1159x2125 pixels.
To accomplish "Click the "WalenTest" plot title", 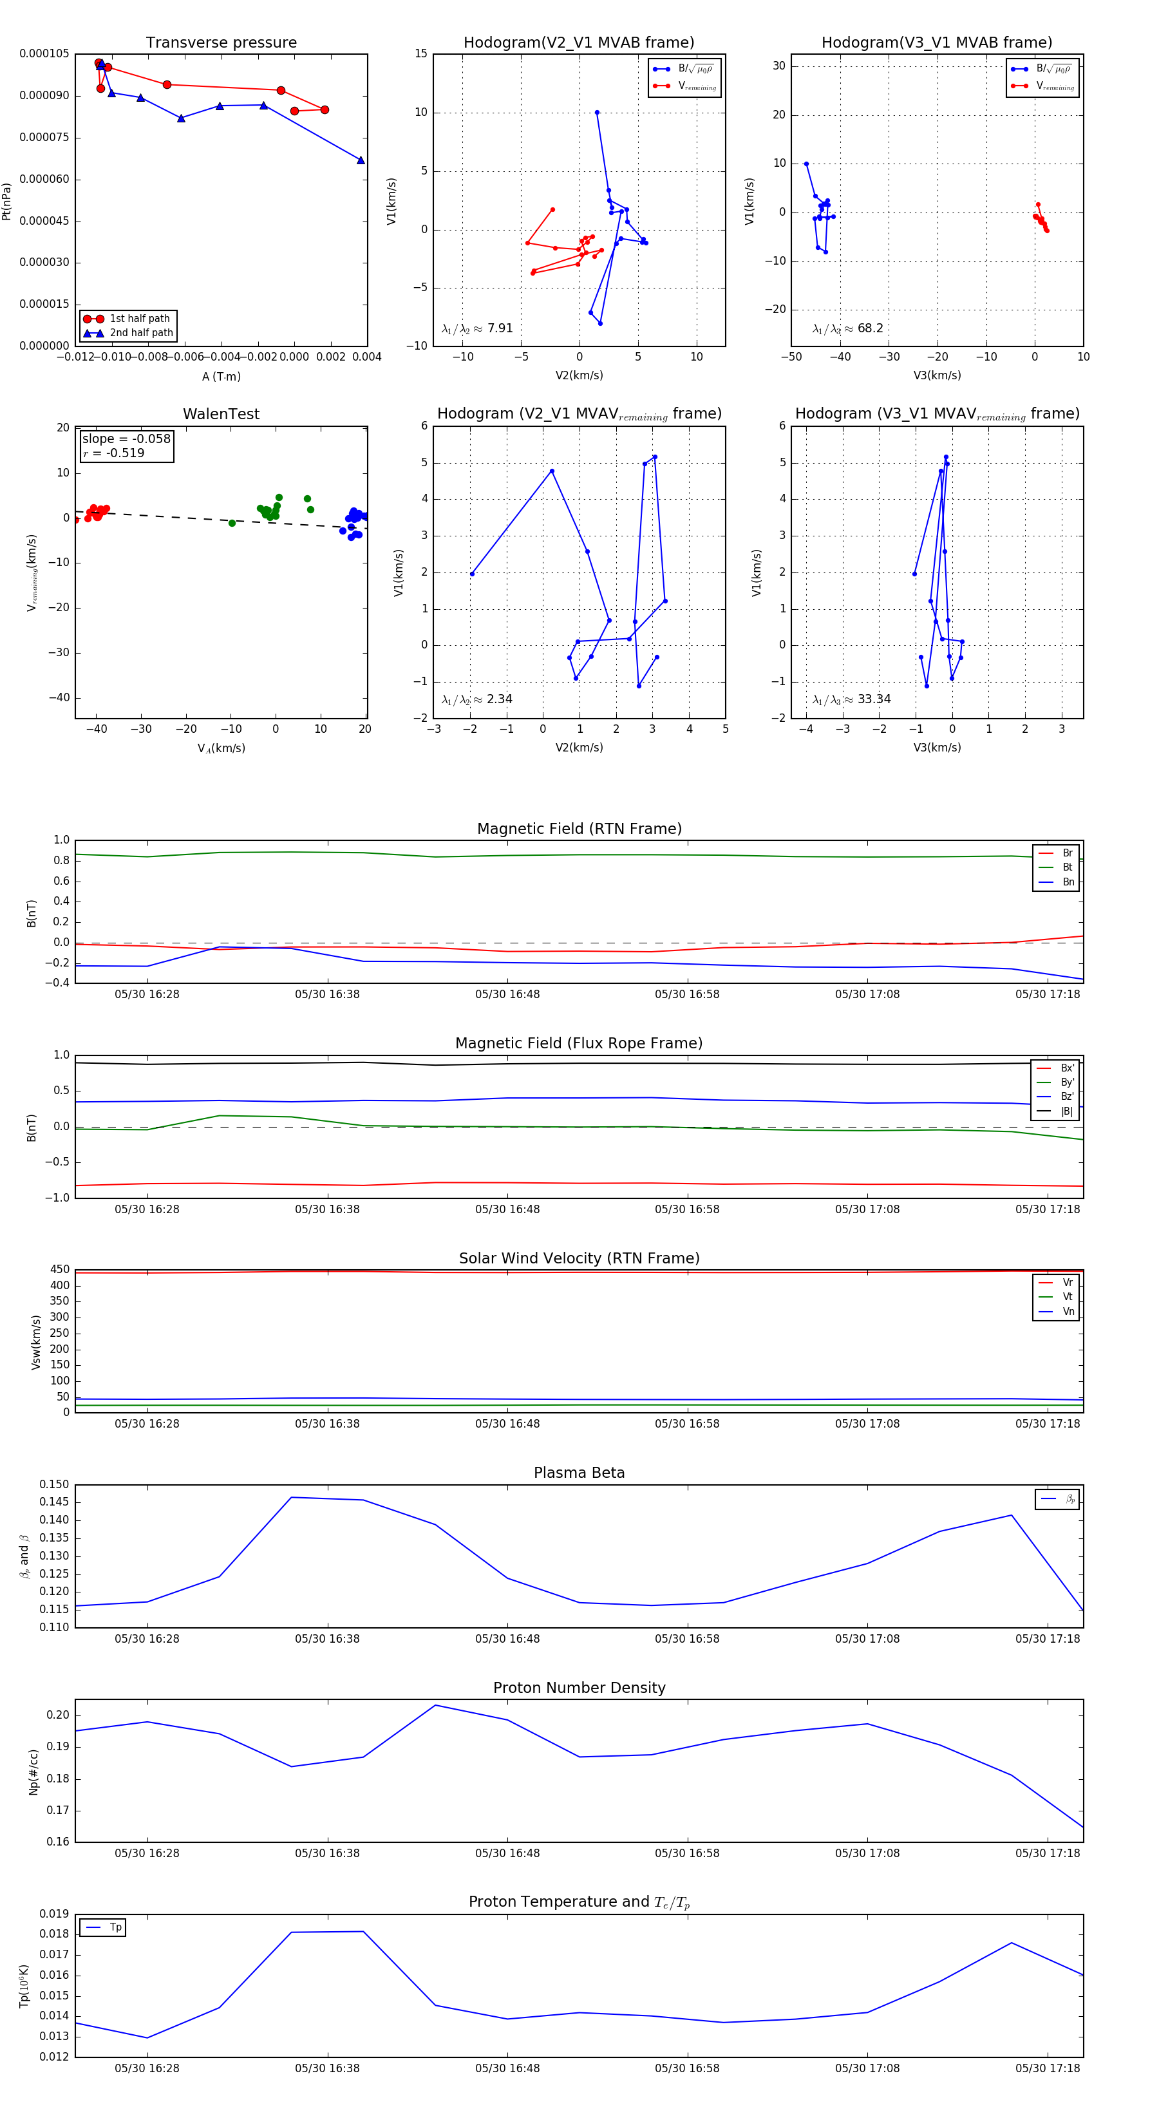I will 221,414.
